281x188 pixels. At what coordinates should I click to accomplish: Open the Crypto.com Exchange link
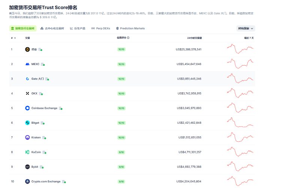46,182
